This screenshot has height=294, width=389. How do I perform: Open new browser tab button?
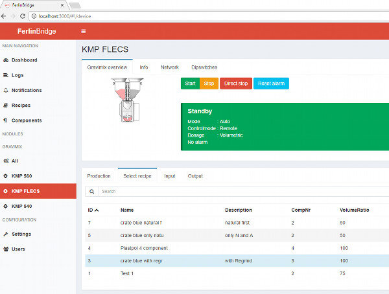[75, 5]
